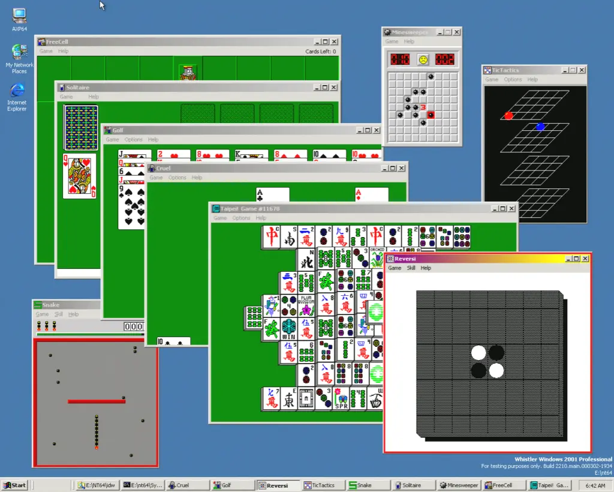This screenshot has width=614, height=492.
Task: Click the red ball in TicTactics grid
Action: [x=508, y=115]
